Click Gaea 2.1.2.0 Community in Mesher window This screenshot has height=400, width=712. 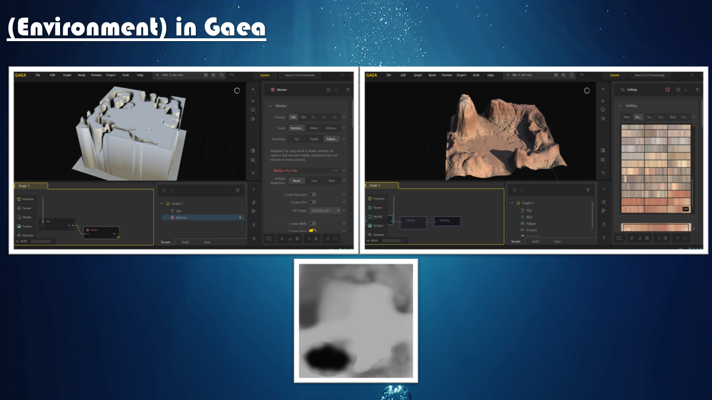(300, 75)
